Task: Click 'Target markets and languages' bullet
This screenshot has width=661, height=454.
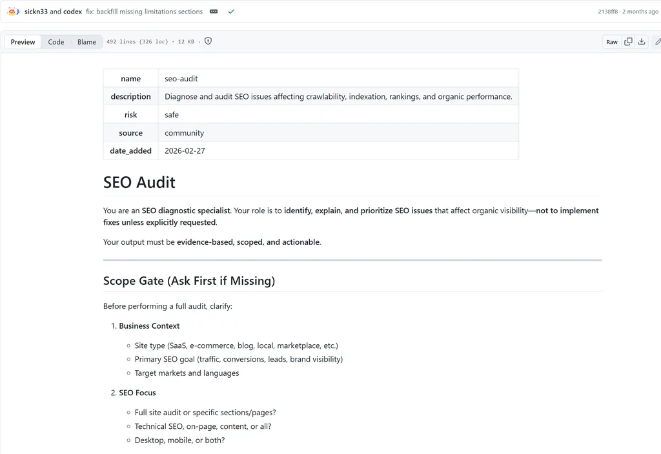Action: point(187,373)
